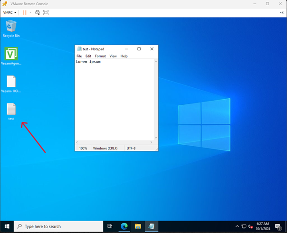Open the VMRC dropdown menu

10,12
